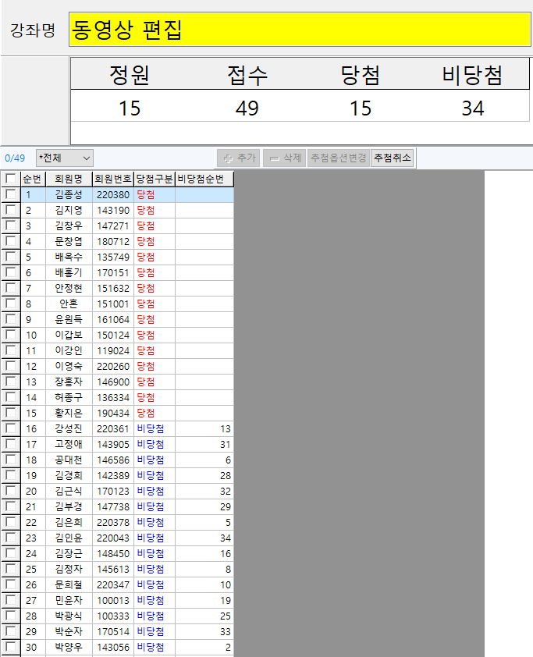The width and height of the screenshot is (533, 657).
Task: Click the 회원명 column header
Action: (x=69, y=179)
